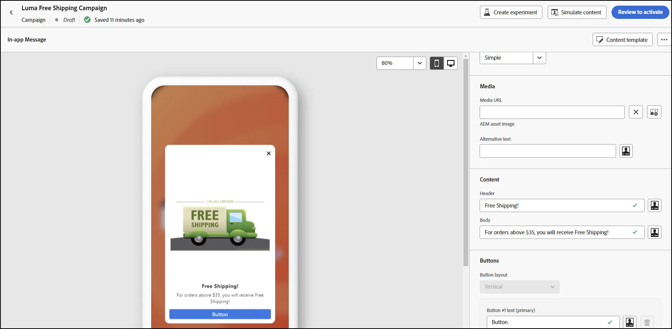Click the blue Button in phone preview
Viewport: 672px width, 329px height.
(220, 314)
